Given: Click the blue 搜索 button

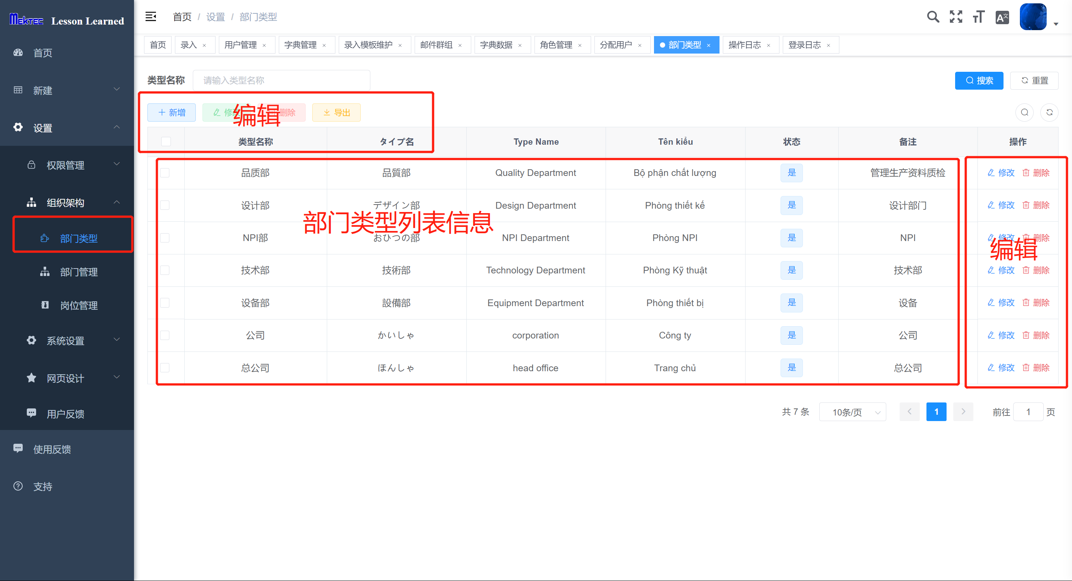Looking at the screenshot, I should tap(979, 80).
